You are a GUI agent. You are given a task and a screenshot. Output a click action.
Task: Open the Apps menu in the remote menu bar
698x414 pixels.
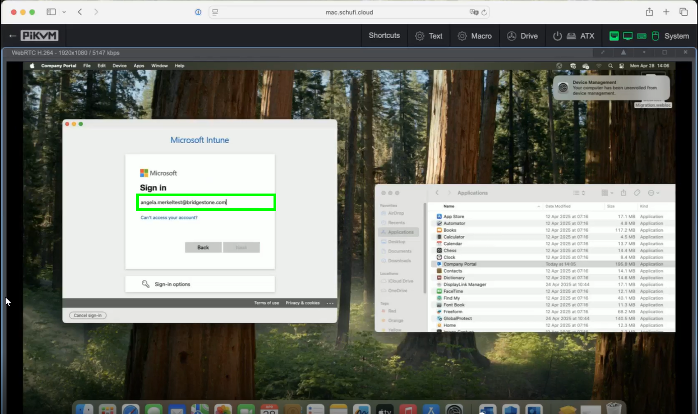pos(139,66)
